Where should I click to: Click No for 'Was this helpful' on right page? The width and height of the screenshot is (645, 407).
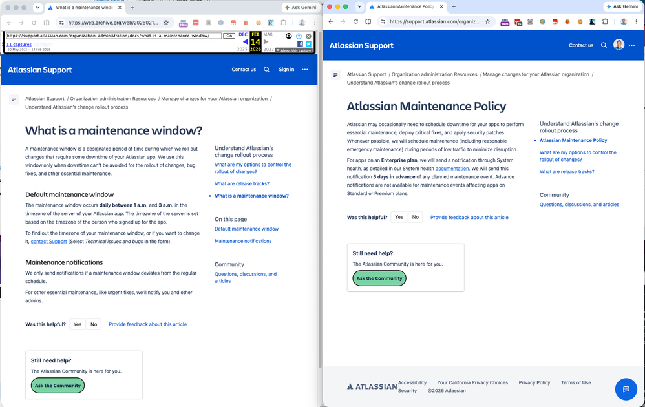(416, 217)
